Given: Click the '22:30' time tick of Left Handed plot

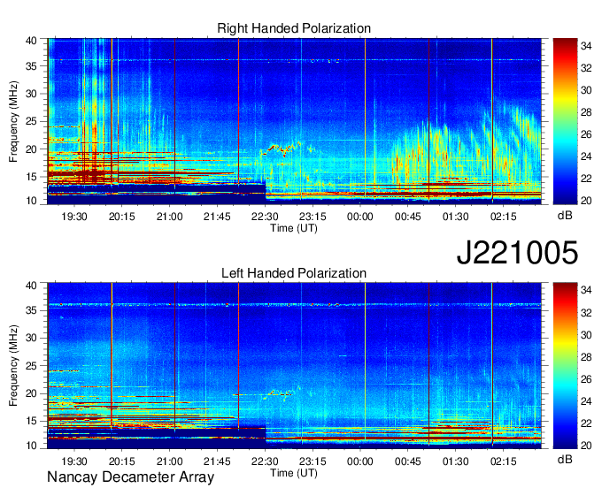Looking at the screenshot, I should click(x=265, y=461).
